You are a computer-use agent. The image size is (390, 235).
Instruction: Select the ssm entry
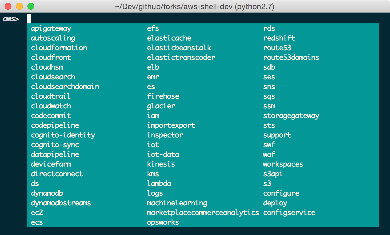[x=269, y=106]
